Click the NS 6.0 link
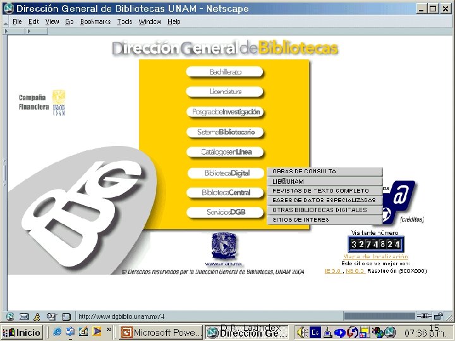Viewport: 455px width, 341px height. 355,271
